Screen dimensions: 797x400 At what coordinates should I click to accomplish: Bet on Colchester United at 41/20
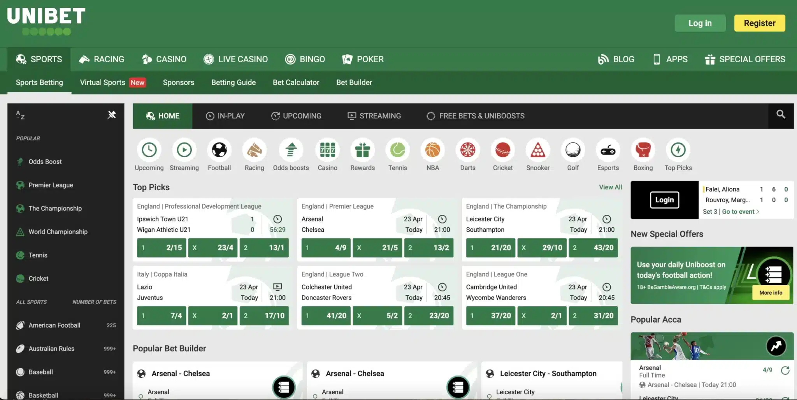326,316
